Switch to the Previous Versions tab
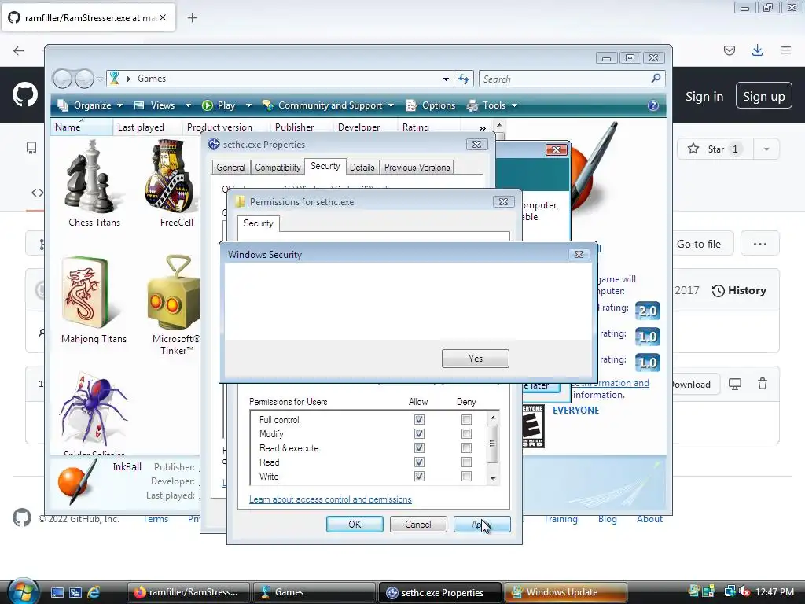The image size is (805, 604). (417, 168)
